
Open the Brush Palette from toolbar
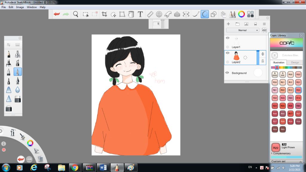pos(232,14)
